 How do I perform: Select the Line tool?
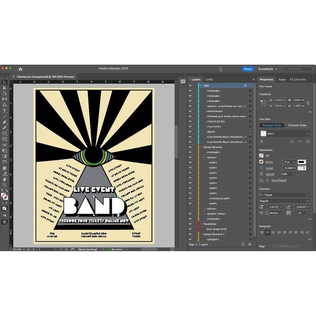click(4, 116)
